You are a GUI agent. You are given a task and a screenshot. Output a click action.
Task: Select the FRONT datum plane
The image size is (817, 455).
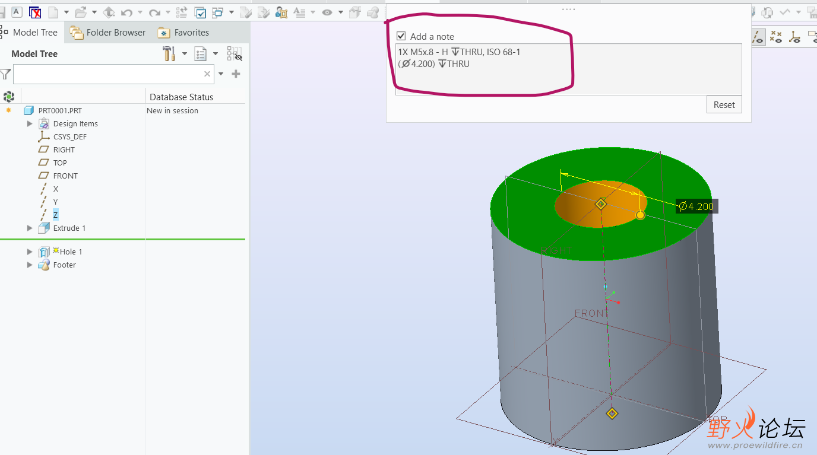pyautogui.click(x=65, y=176)
